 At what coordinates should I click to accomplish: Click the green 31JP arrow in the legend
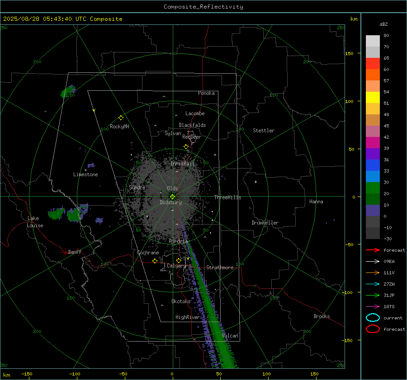click(373, 295)
